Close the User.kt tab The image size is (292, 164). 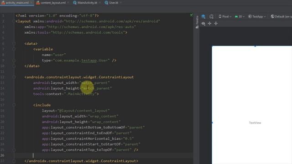(x=120, y=3)
